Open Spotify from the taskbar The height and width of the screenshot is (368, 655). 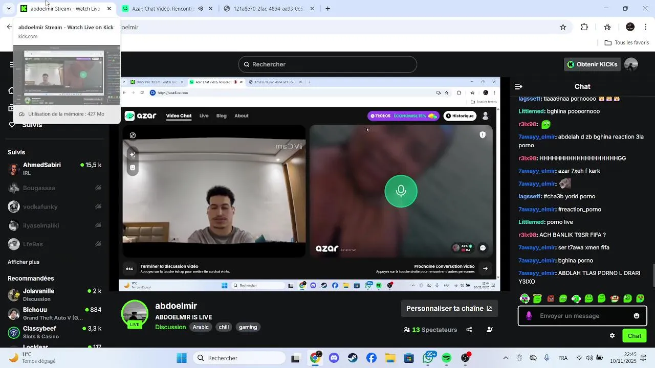446,358
